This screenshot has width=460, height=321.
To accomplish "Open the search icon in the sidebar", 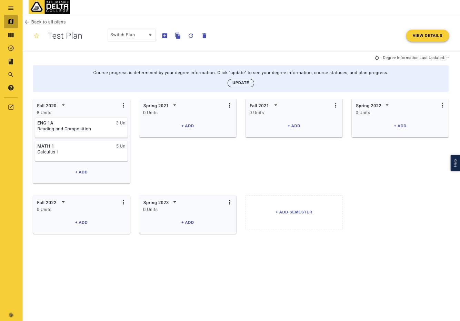I will (x=11, y=74).
